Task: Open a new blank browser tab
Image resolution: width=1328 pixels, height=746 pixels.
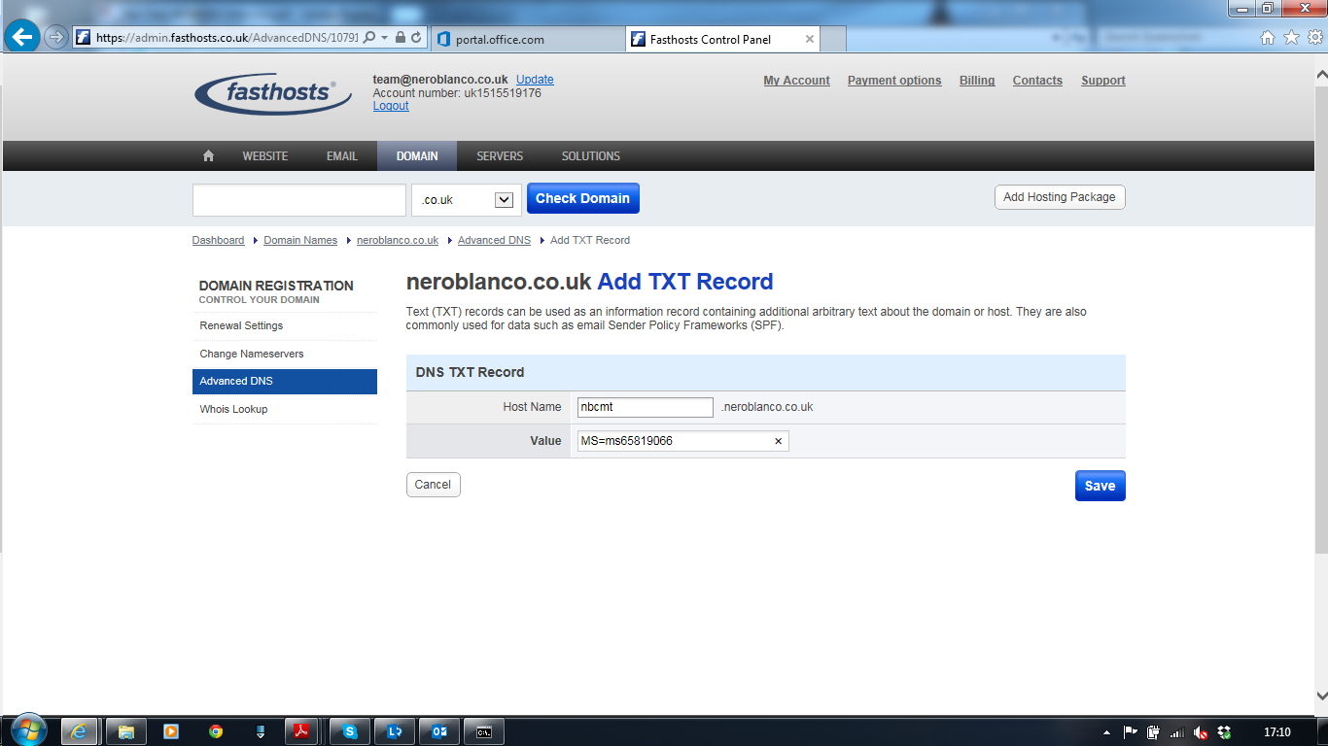Action: pos(833,39)
